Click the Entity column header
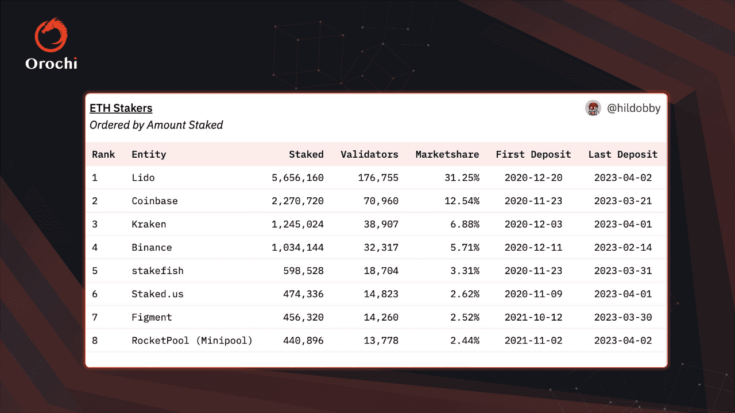Screen dimensions: 735x413 coord(149,154)
